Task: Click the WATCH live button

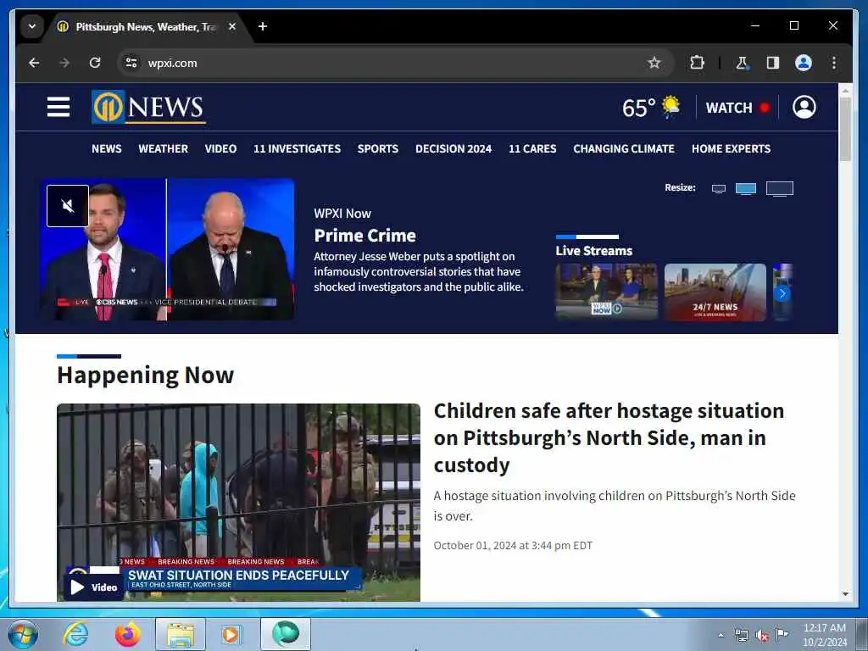Action: tap(737, 108)
